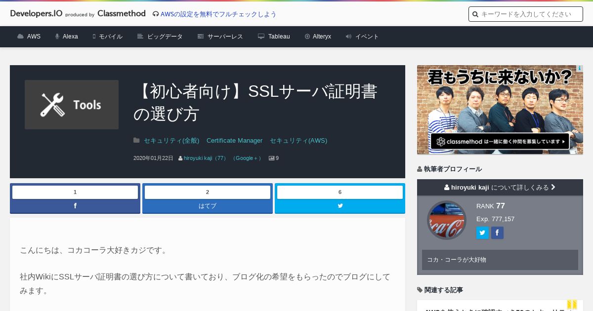Image resolution: width=593 pixels, height=311 pixels.
Task: Click the Tools article thumbnail
Action: tap(72, 105)
